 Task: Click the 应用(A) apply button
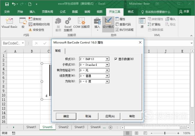(x=110, y=116)
